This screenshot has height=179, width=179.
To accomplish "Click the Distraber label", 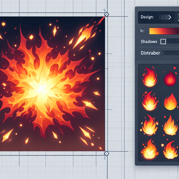I will pos(150,53).
